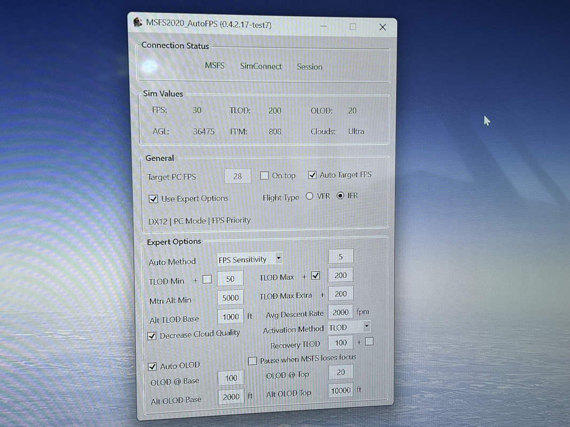Screen dimensions: 570x427
Task: Open the Activation Method TLOD dropdown
Action: click(x=349, y=327)
